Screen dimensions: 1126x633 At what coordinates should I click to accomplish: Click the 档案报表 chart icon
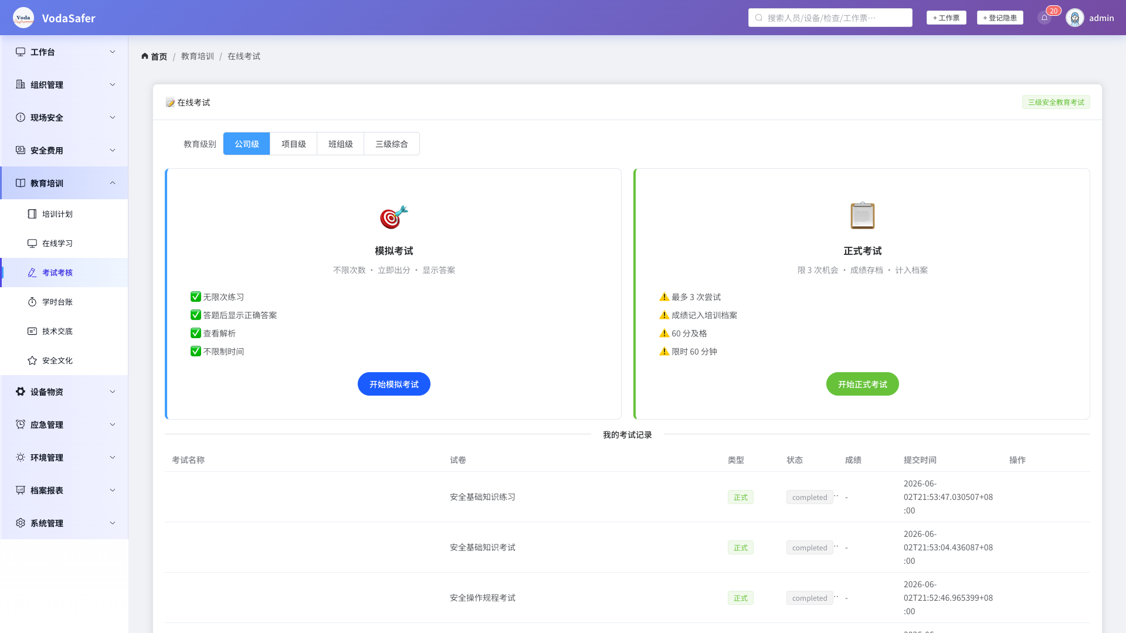pos(21,490)
